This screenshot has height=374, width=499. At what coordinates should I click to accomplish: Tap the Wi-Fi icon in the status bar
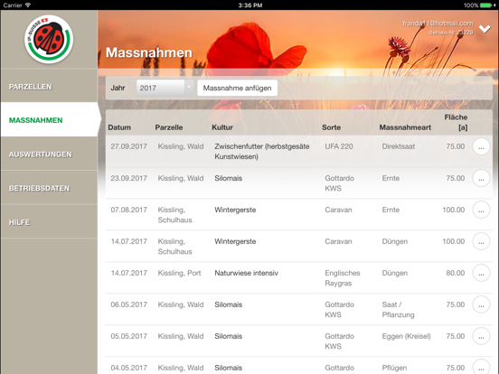tap(28, 5)
